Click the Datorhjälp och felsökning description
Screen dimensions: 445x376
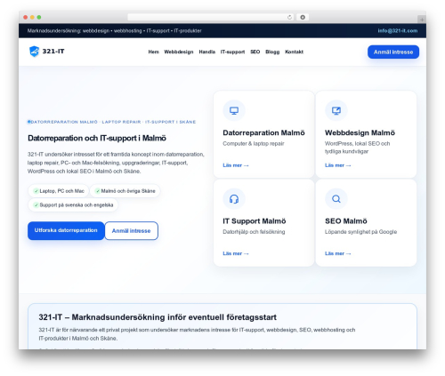[x=254, y=232]
